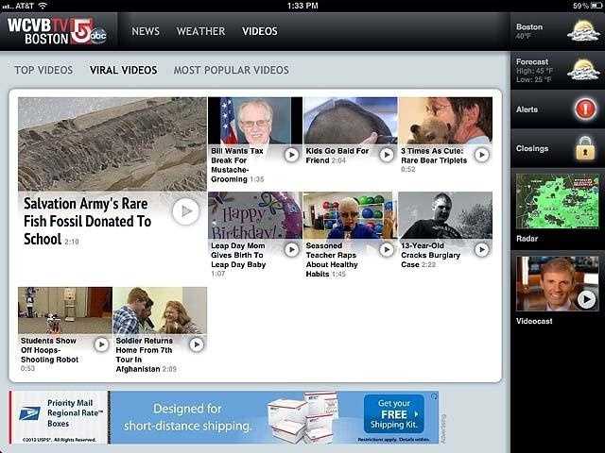
Task: Tap the Boston current weather cloud icon
Action: point(582,30)
